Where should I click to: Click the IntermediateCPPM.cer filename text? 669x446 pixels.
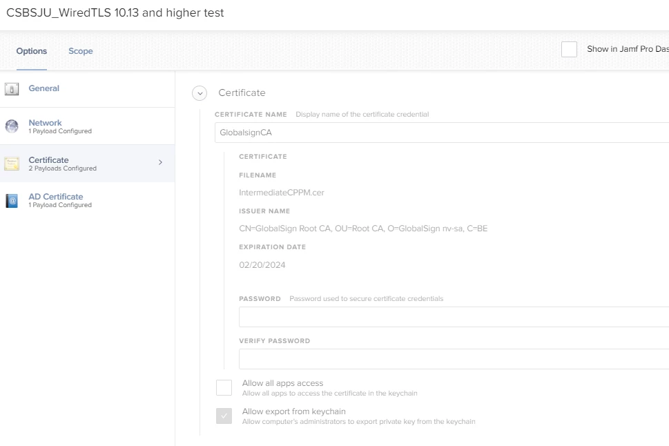click(282, 193)
